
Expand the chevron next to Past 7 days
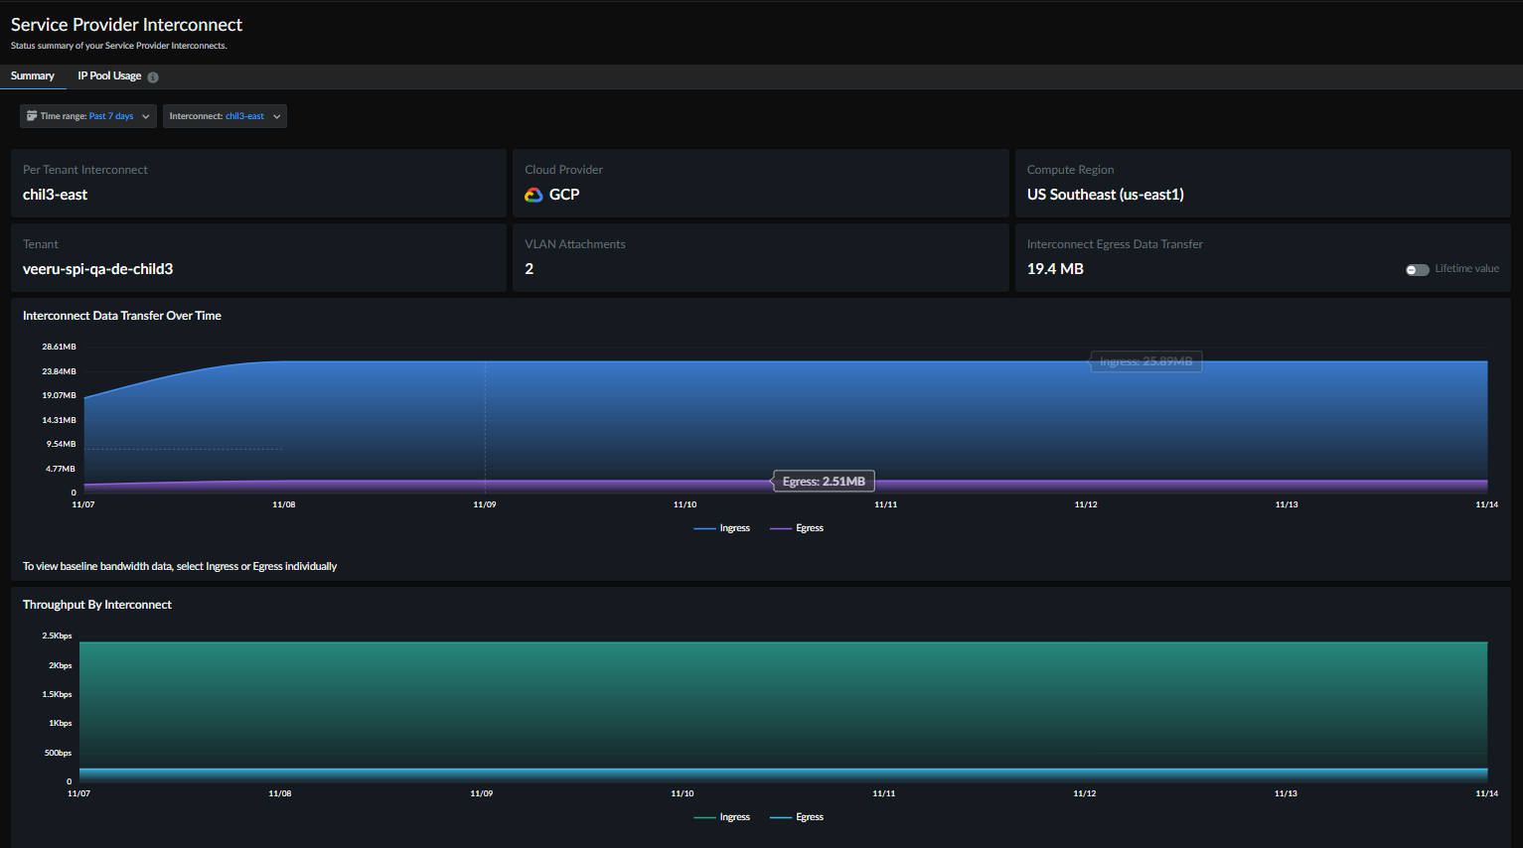pyautogui.click(x=146, y=116)
